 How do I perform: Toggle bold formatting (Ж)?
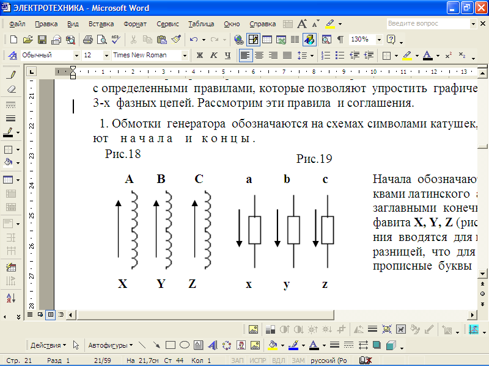click(200, 56)
